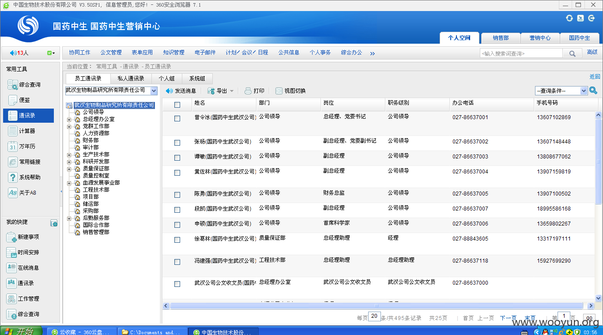
Task: Click the 视图切换 view switch icon
Action: pyautogui.click(x=279, y=91)
